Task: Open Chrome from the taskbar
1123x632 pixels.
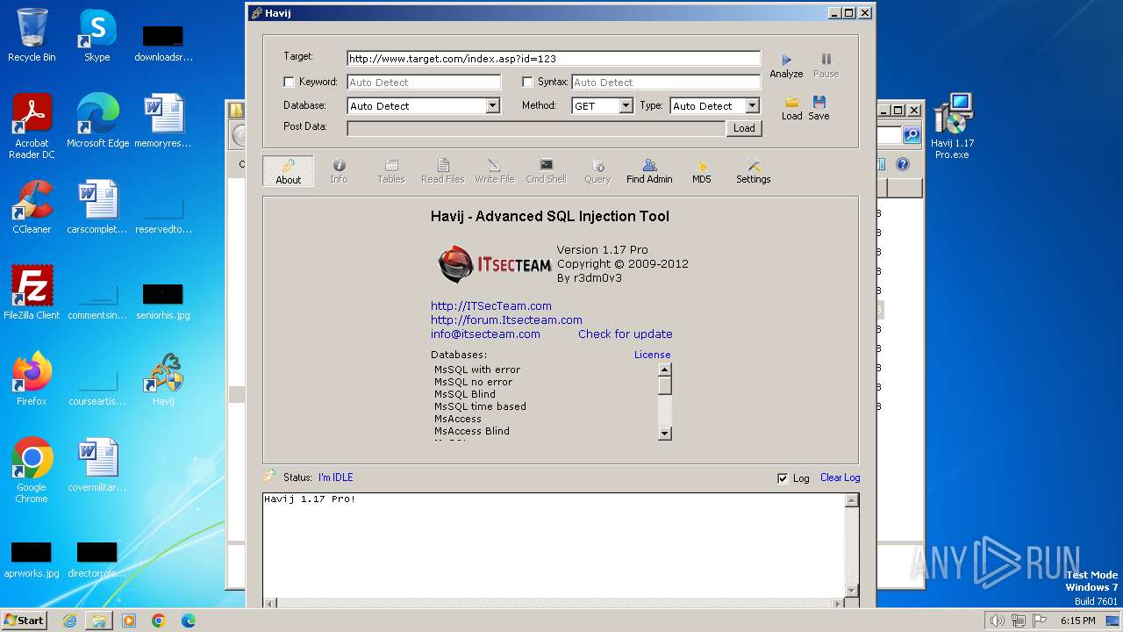Action: (159, 621)
